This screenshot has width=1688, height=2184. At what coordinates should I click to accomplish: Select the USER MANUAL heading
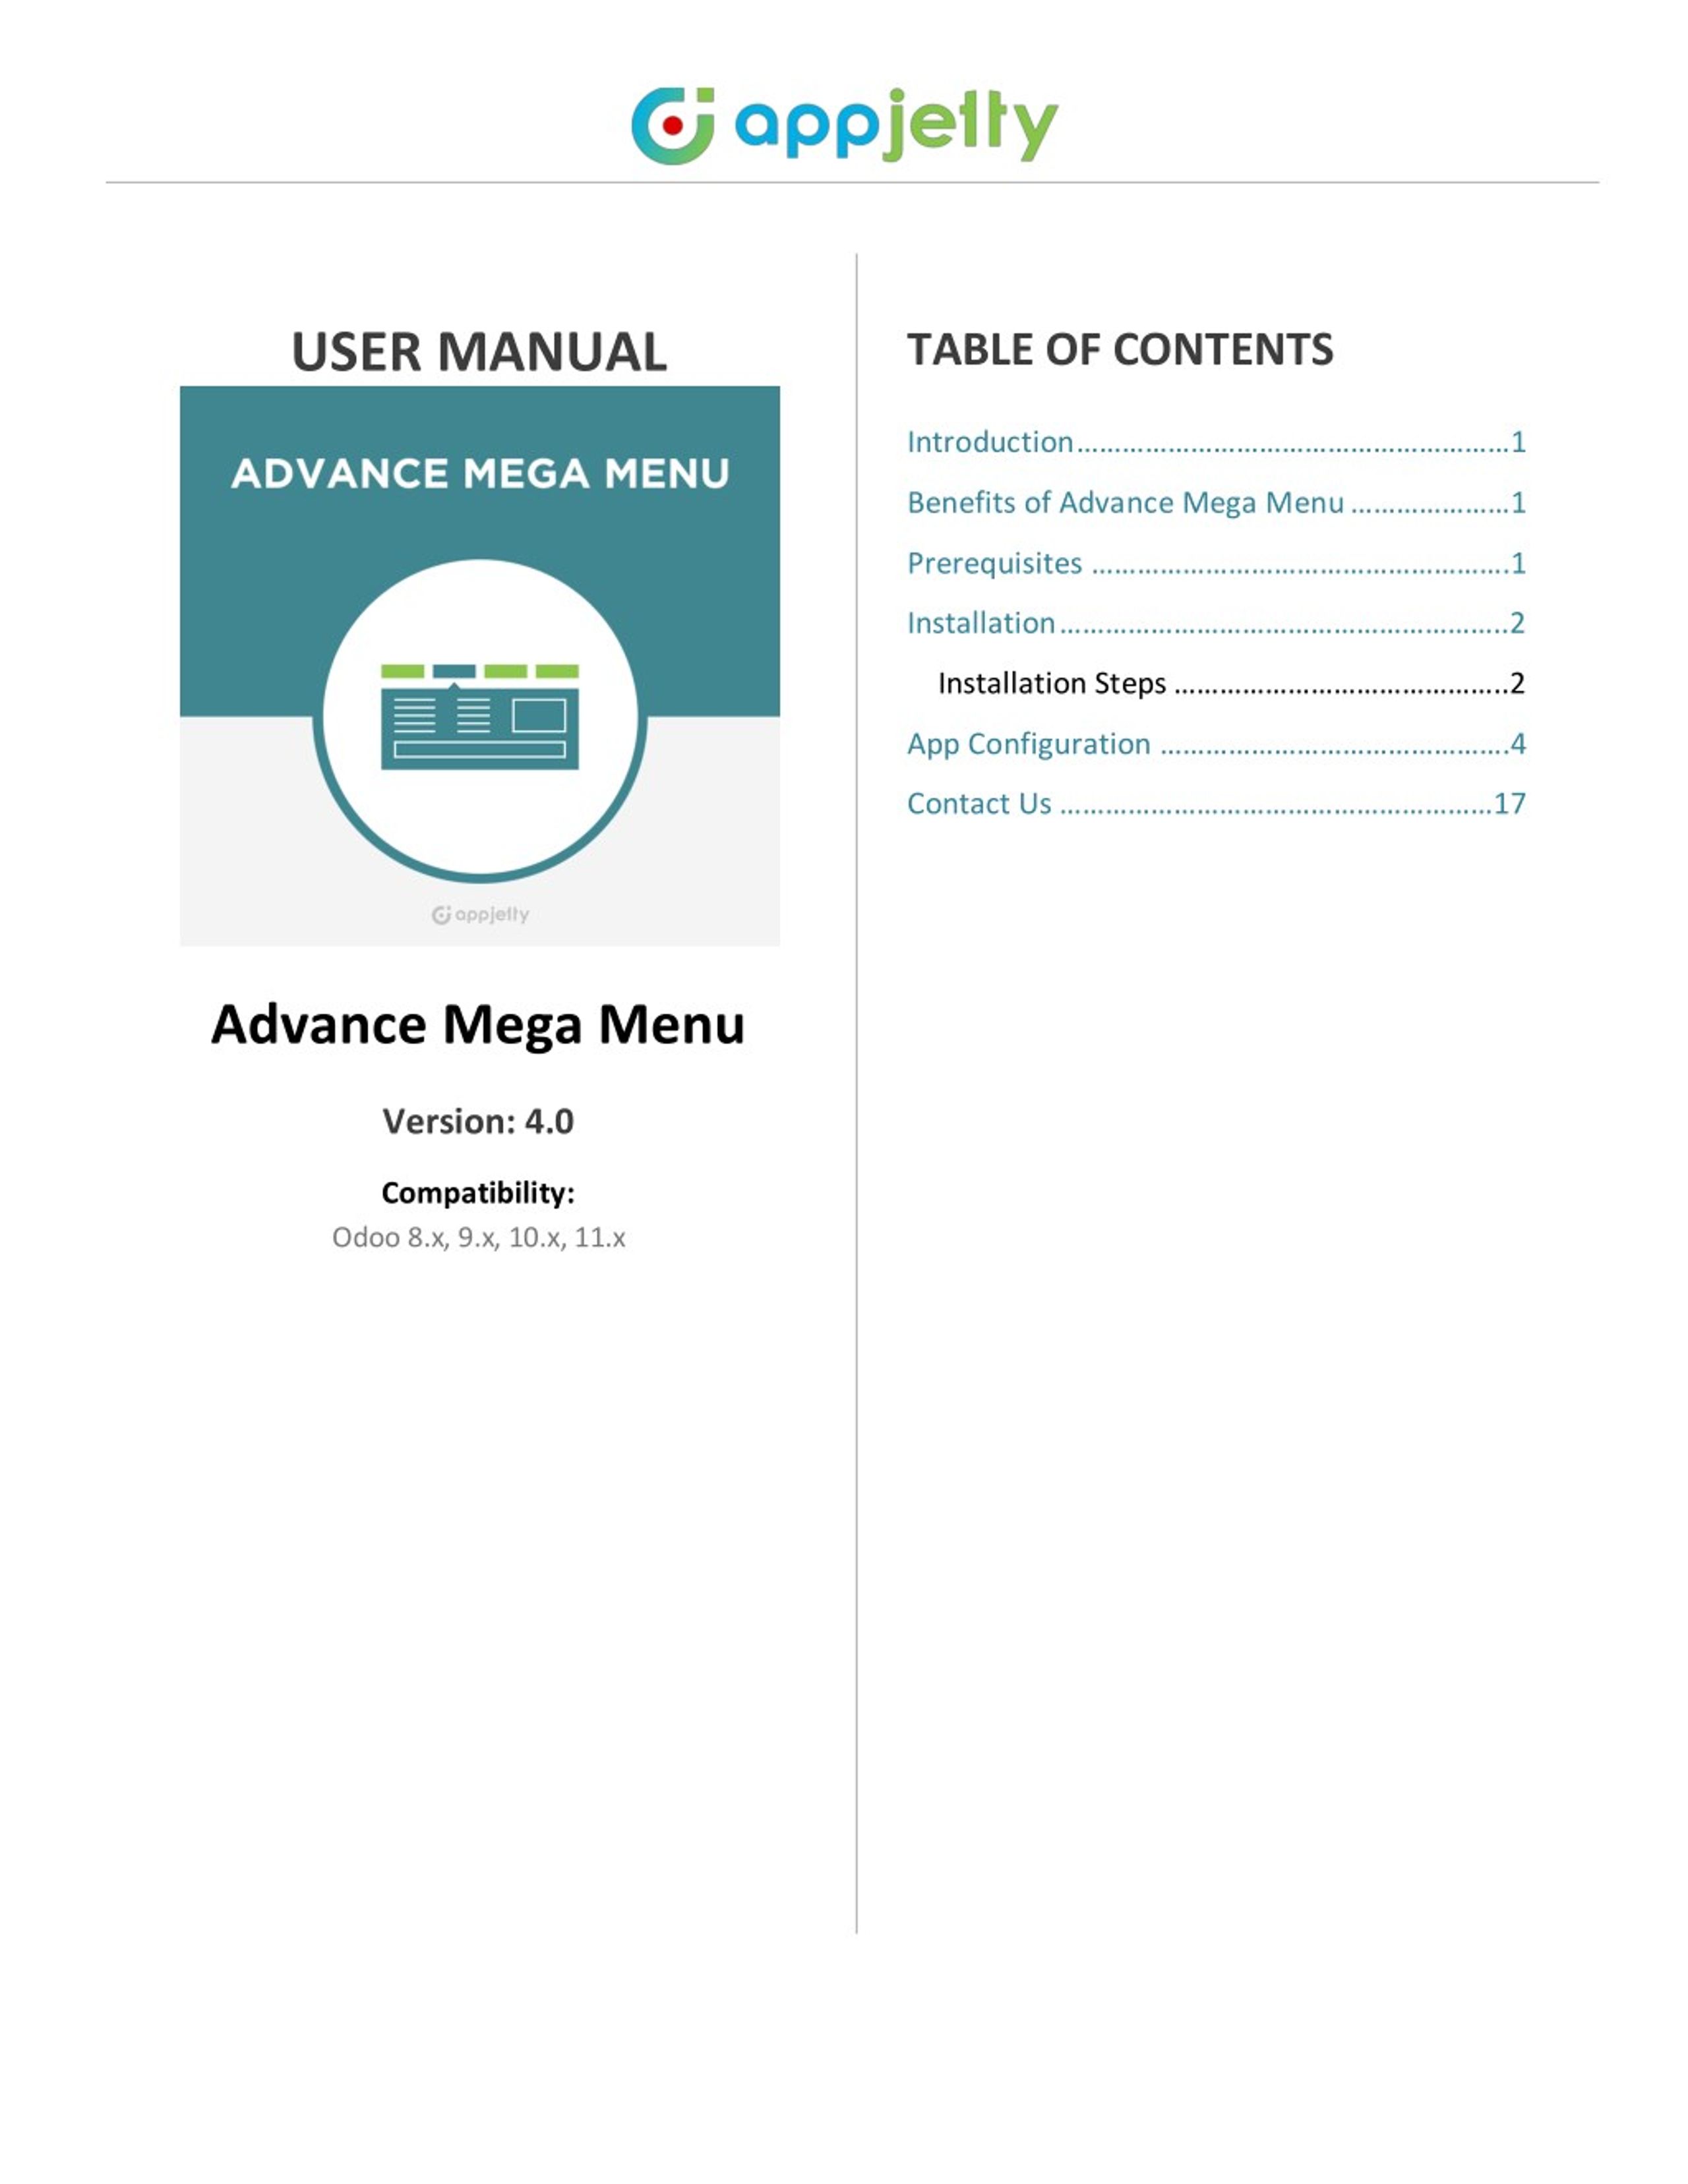(x=479, y=352)
